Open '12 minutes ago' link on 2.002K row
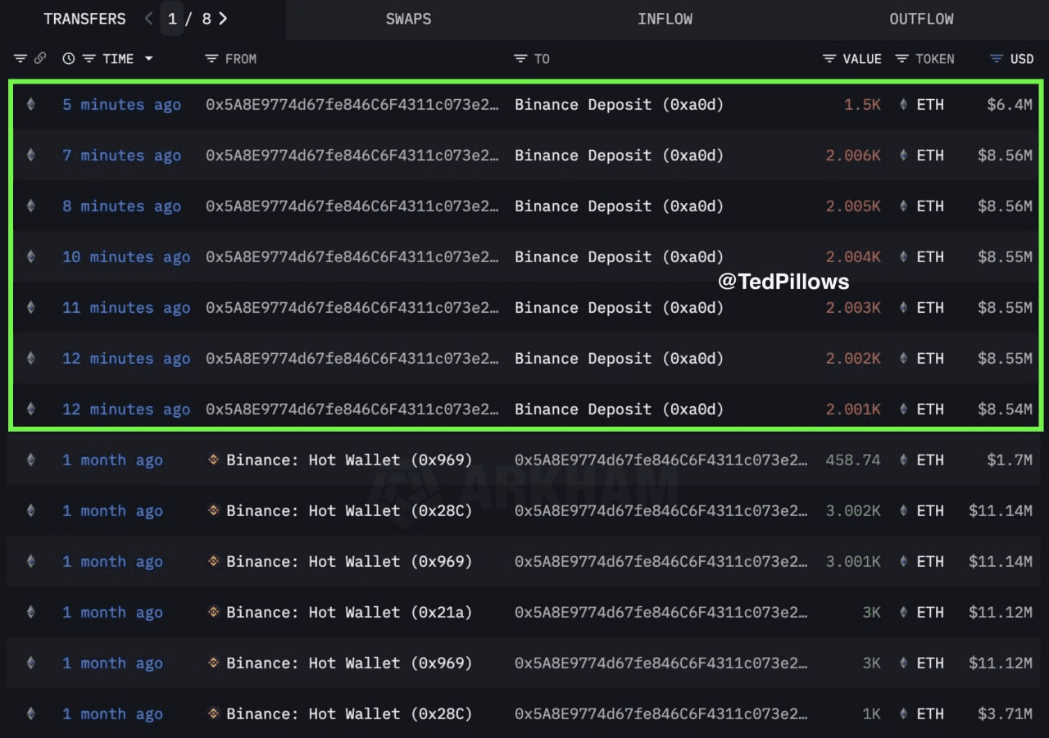 tap(126, 359)
